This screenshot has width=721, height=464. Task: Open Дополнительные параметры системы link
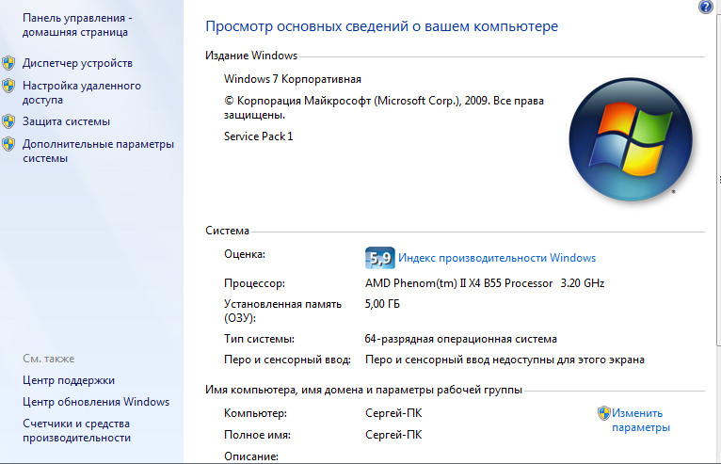click(x=99, y=151)
